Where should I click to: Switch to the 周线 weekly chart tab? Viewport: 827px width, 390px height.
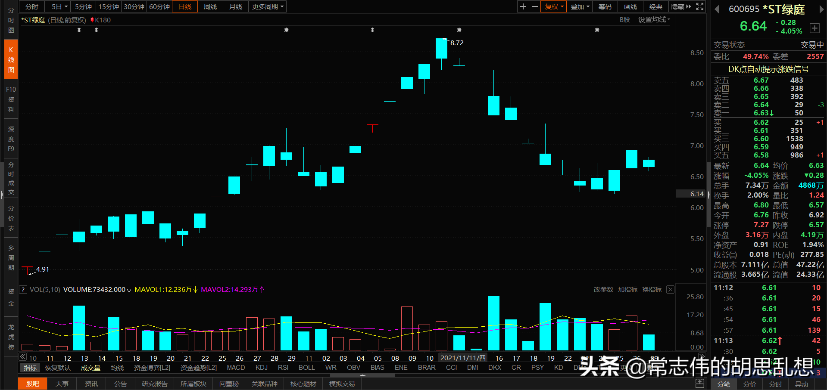tap(210, 6)
